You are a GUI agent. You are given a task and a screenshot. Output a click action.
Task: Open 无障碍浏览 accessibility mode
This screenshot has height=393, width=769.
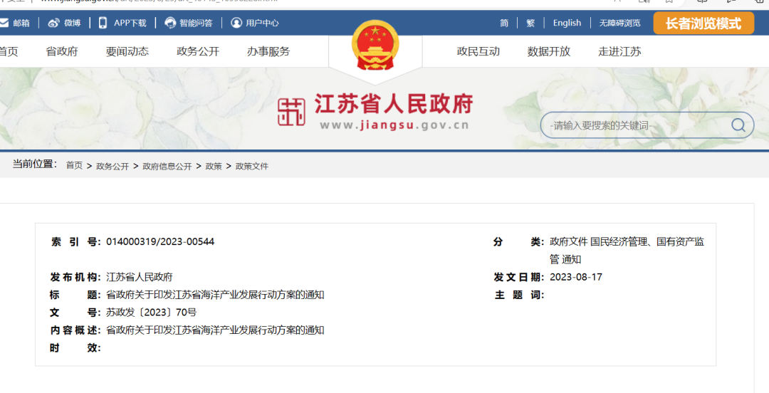[x=619, y=23]
